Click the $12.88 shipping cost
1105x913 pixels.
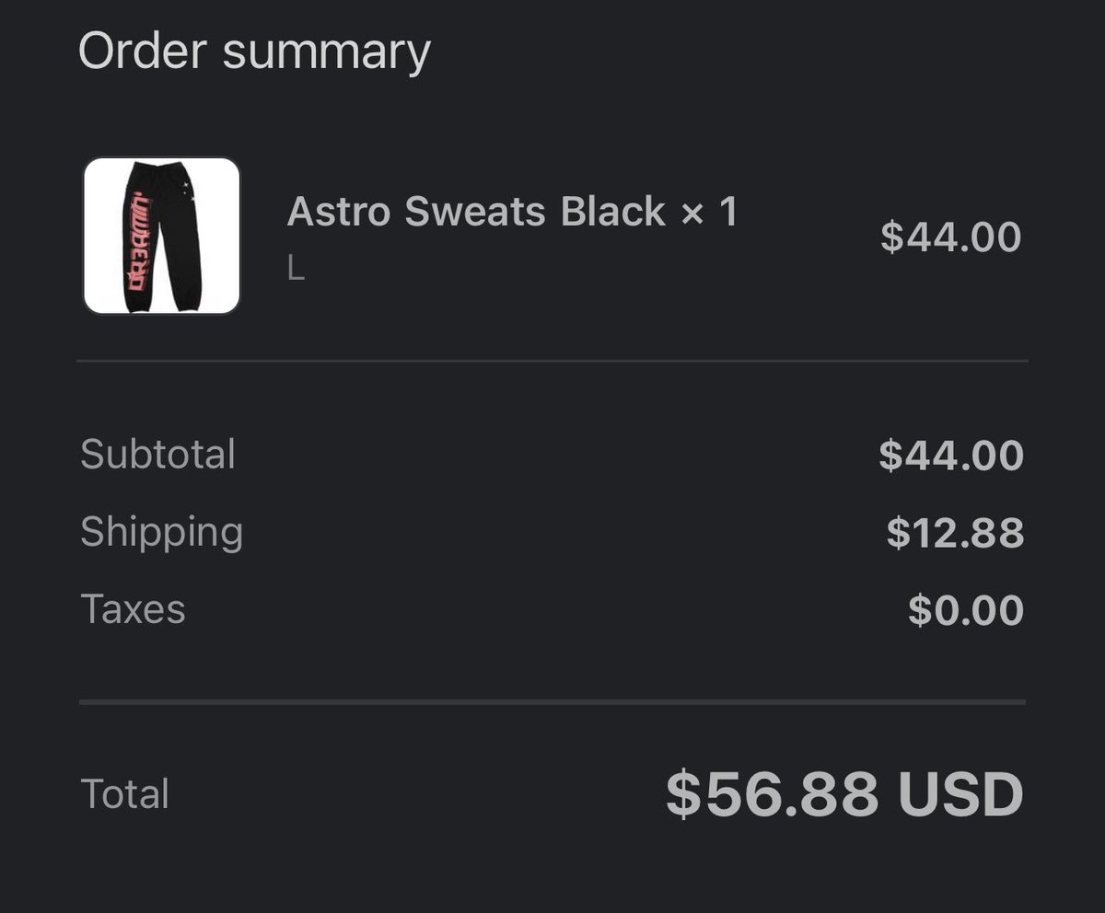coord(955,533)
